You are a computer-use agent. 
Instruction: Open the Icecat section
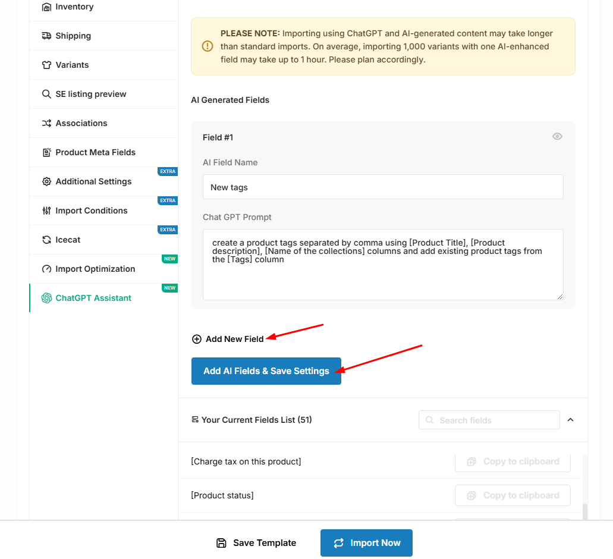(103, 240)
